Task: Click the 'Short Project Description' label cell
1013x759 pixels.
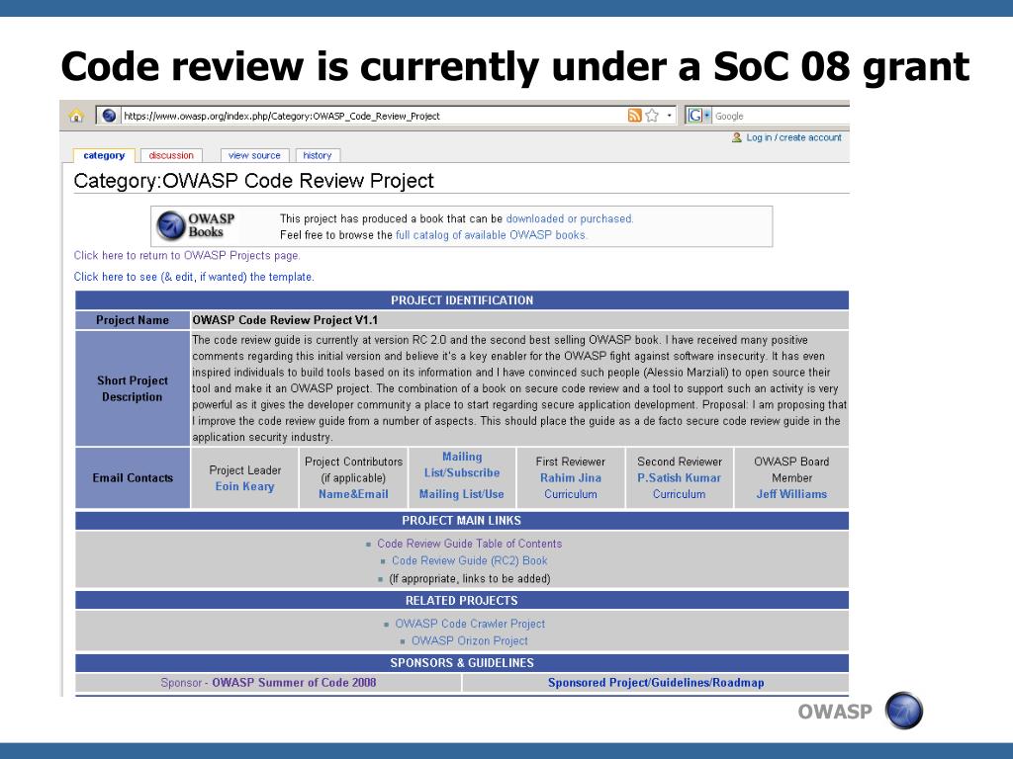Action: point(133,388)
